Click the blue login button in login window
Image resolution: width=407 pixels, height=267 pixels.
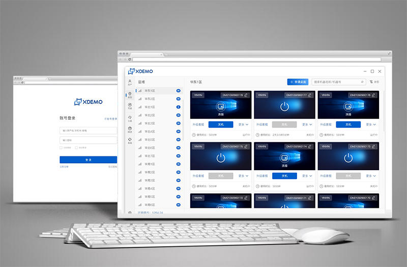point(88,159)
